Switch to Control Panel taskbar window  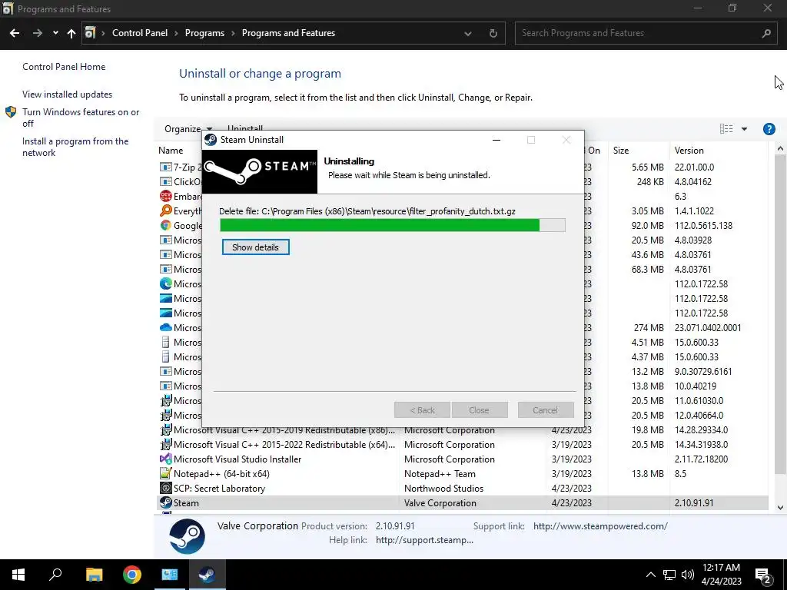coord(170,575)
